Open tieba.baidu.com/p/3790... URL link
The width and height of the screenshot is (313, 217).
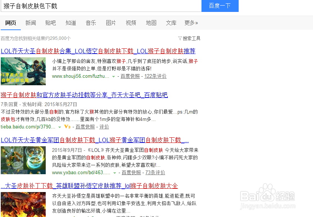click(x=28, y=127)
